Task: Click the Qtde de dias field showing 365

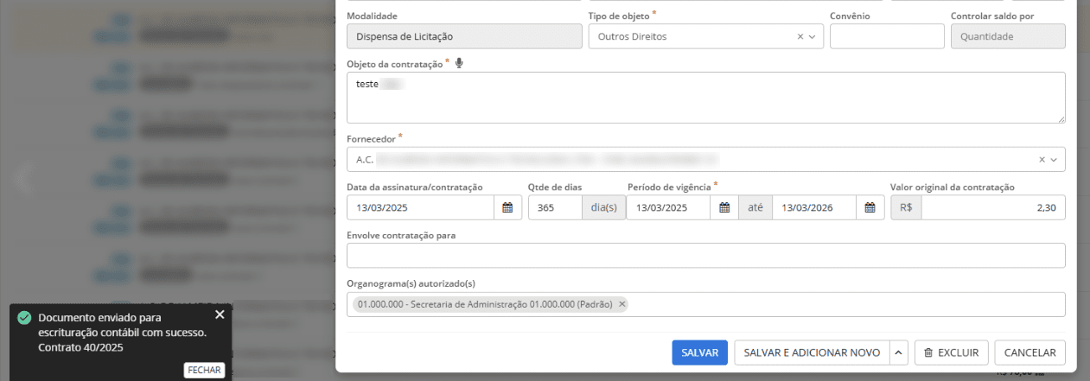Action: [555, 207]
